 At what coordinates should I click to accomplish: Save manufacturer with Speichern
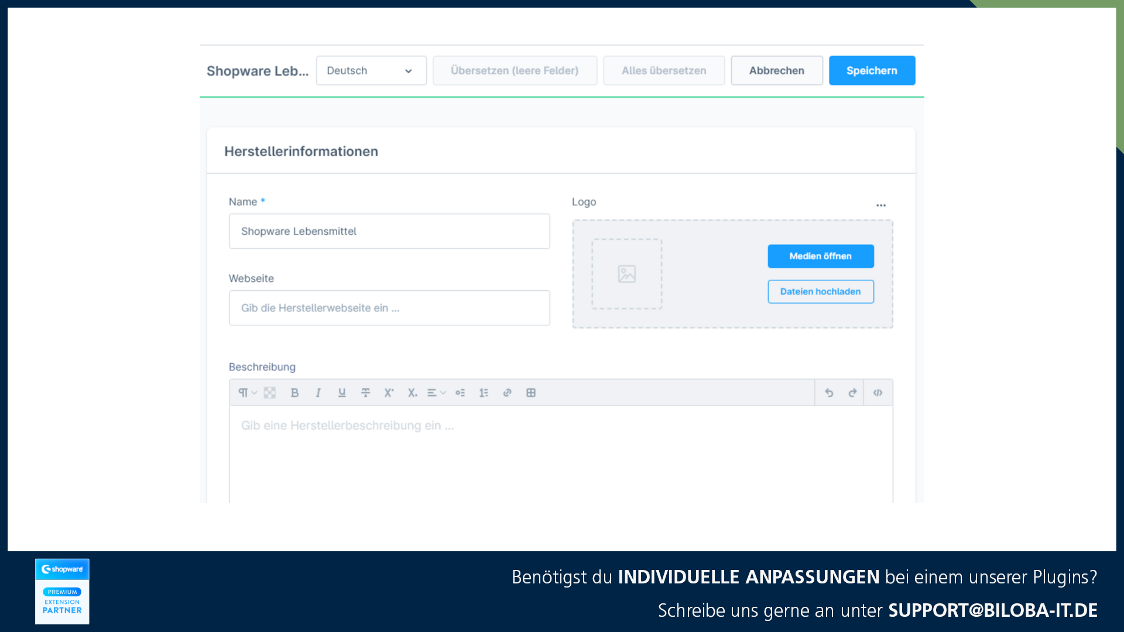(872, 71)
